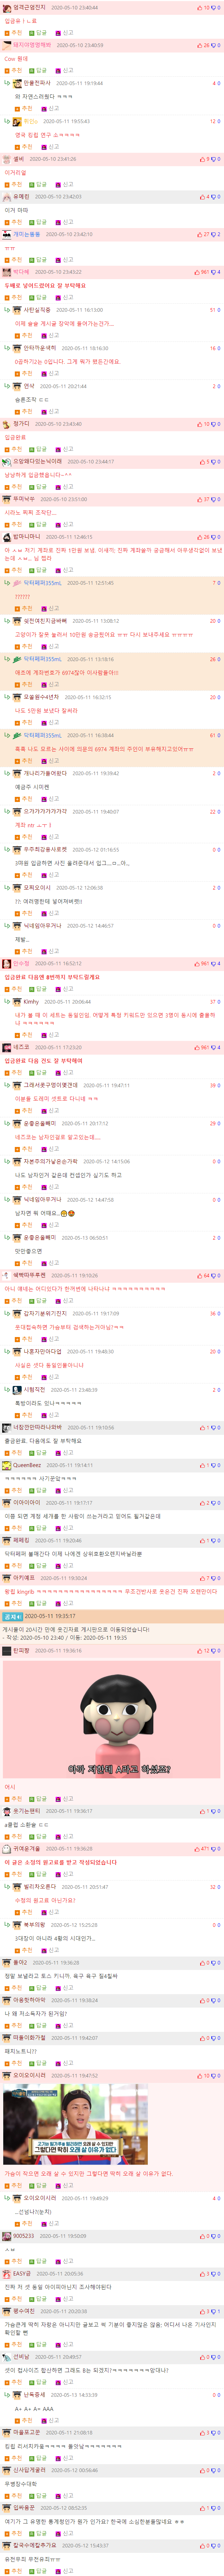
Task: Click avatar icon of QueenBeez commenter
Action: click(7, 1465)
